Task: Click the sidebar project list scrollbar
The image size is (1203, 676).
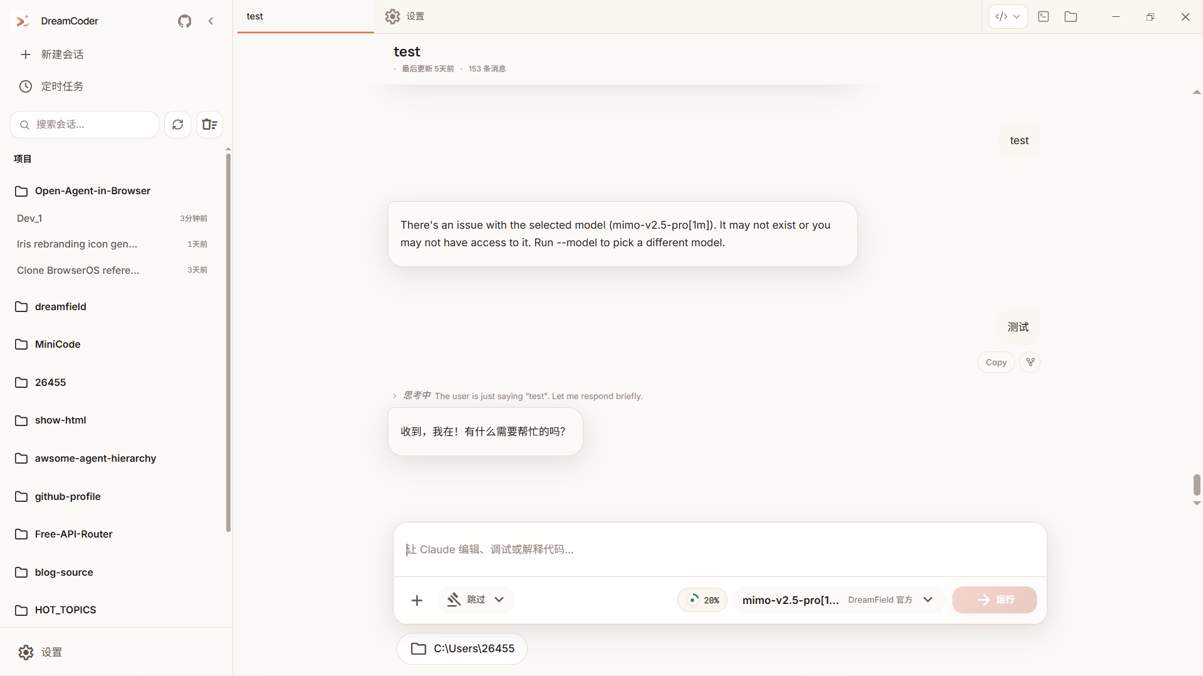Action: 228,342
